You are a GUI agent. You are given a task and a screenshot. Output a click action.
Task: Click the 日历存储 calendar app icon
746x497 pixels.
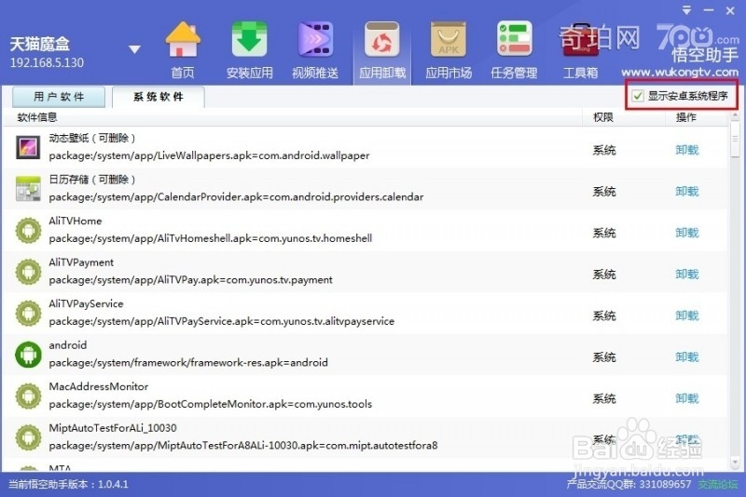coord(28,188)
